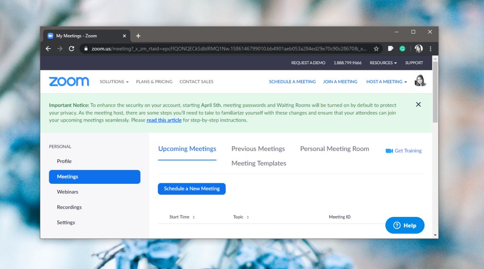This screenshot has width=484, height=269.
Task: Open Plans & Pricing page
Action: tap(154, 82)
